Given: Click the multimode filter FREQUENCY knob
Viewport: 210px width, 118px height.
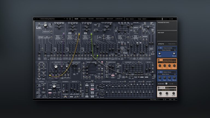Looking at the screenshot, I should pyautogui.click(x=56, y=67).
